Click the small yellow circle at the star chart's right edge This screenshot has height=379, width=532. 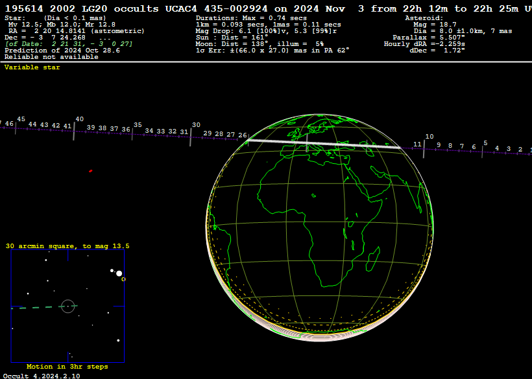tap(123, 279)
